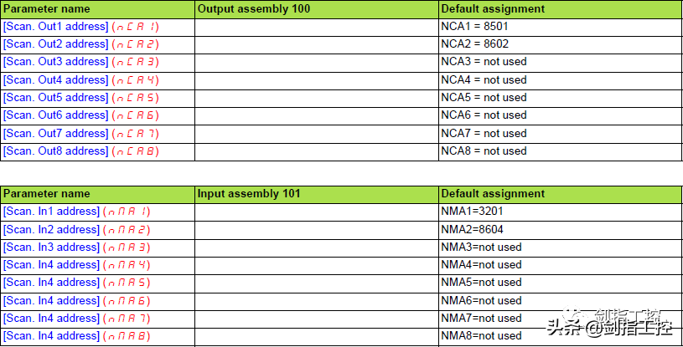Click the red nMA1 display code
This screenshot has width=683, height=347.
click(127, 212)
